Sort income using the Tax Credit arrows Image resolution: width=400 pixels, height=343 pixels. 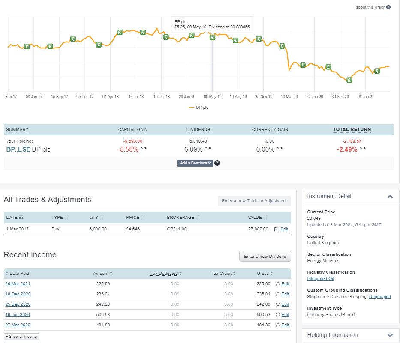[234, 274]
